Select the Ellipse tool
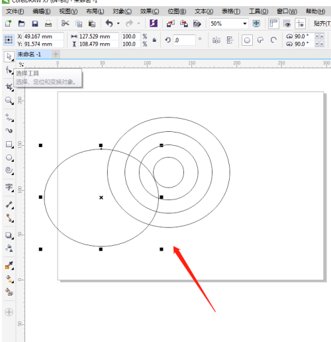This screenshot has height=342, width=331. click(9, 158)
